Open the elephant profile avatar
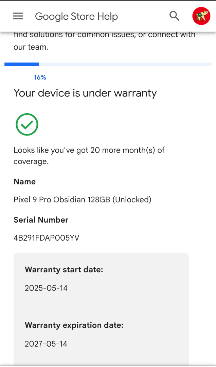Screen dimensions: 216x367 coord(201,16)
